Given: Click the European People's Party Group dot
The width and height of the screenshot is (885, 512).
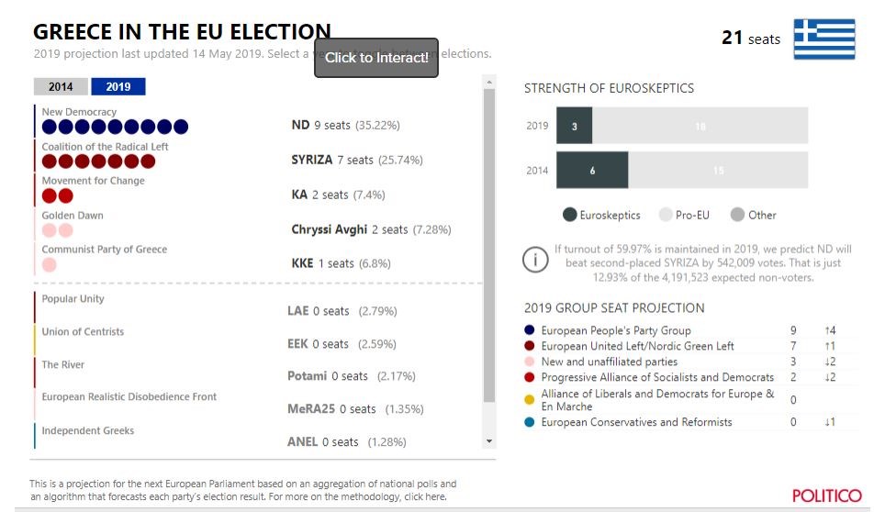Looking at the screenshot, I should click(530, 330).
